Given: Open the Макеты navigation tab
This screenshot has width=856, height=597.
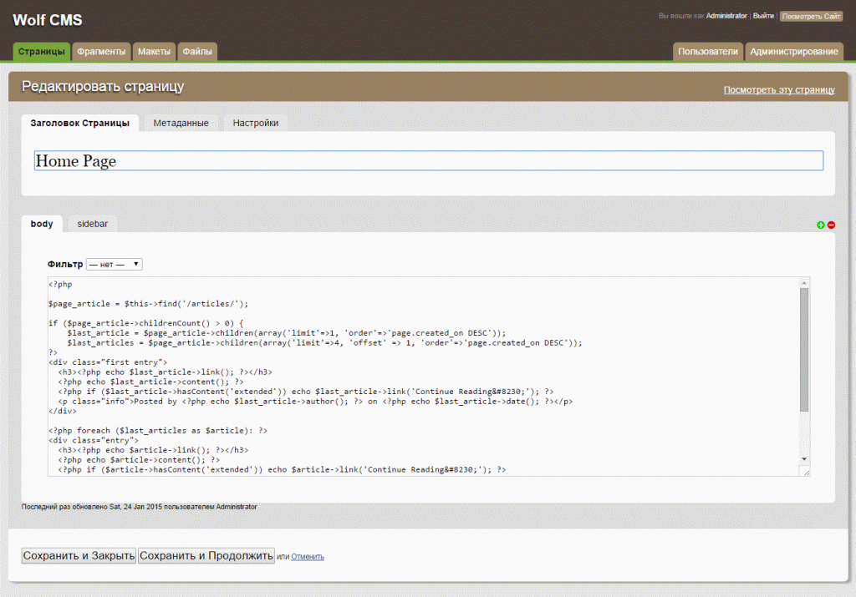Looking at the screenshot, I should [154, 52].
